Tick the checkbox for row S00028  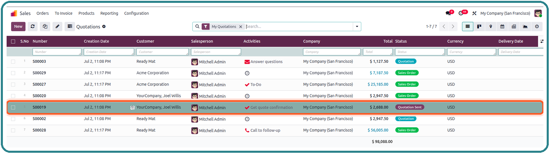pyautogui.click(x=13, y=130)
